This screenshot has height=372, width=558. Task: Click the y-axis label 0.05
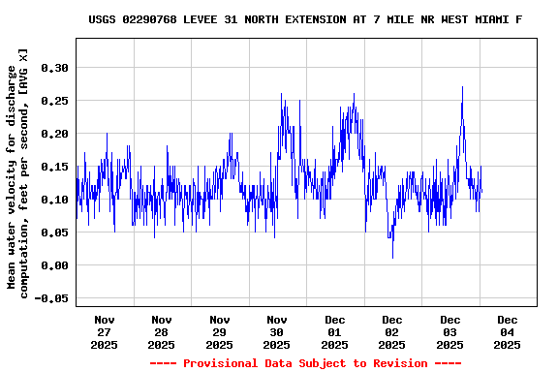[54, 232]
